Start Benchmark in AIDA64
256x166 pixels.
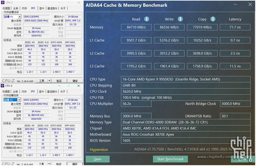pos(170,159)
